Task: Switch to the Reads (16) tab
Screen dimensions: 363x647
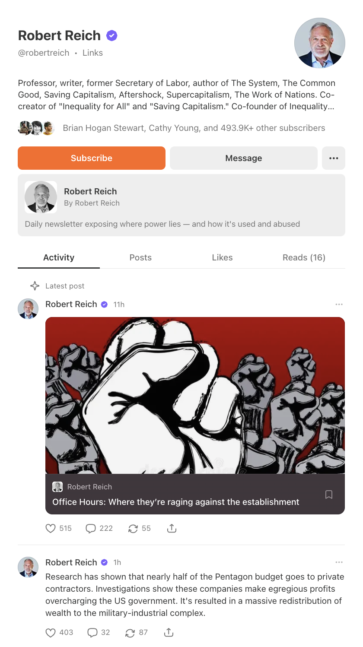Action: click(304, 257)
